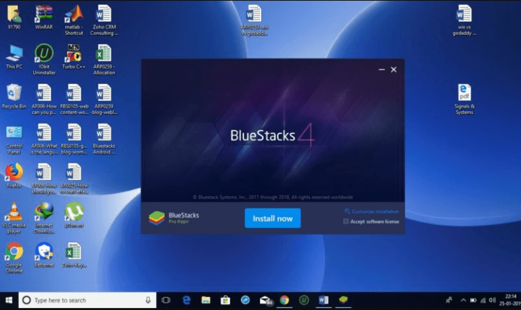Select the Firefox desktop shortcut
The height and width of the screenshot is (310, 521).
coord(14,172)
